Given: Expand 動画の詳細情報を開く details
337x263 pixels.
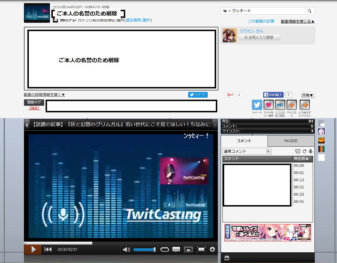Looking at the screenshot, I should [44, 94].
